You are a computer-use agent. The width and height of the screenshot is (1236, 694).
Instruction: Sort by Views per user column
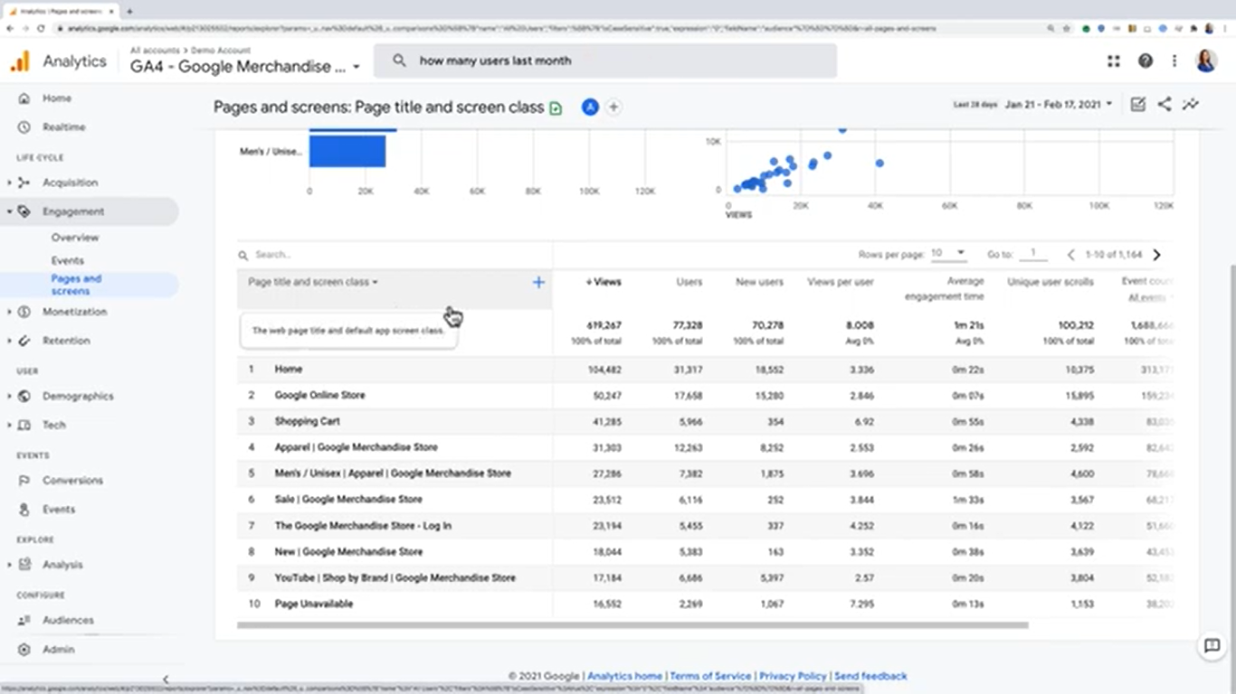pyautogui.click(x=841, y=282)
